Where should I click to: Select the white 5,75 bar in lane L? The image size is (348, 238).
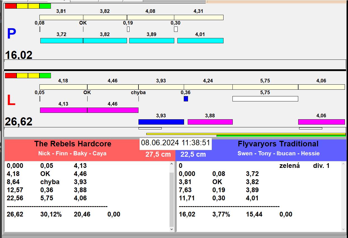point(265,99)
